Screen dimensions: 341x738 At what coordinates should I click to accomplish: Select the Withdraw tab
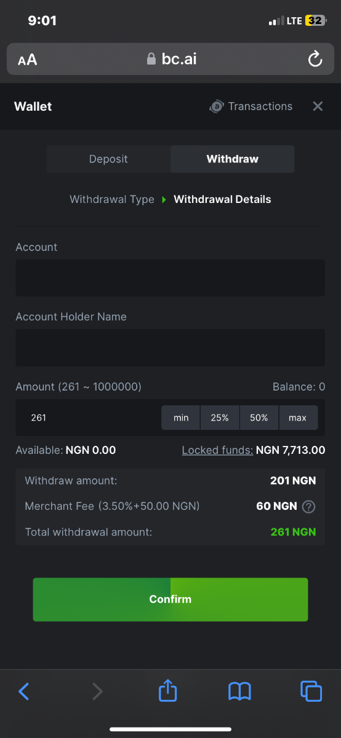tap(232, 159)
